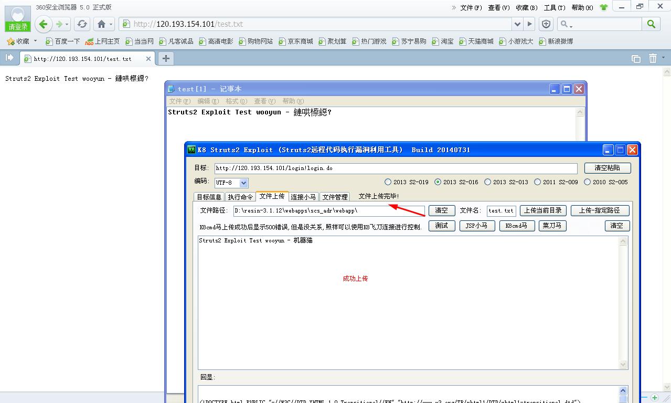Open Notepad 编辑(E) menu

pyautogui.click(x=208, y=101)
